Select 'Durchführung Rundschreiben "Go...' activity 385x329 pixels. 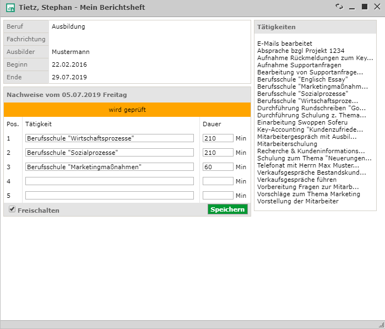point(311,108)
